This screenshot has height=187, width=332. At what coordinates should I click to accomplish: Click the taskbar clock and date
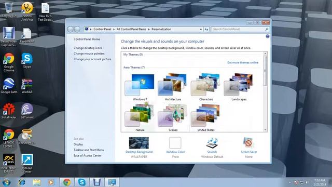pos(320,182)
